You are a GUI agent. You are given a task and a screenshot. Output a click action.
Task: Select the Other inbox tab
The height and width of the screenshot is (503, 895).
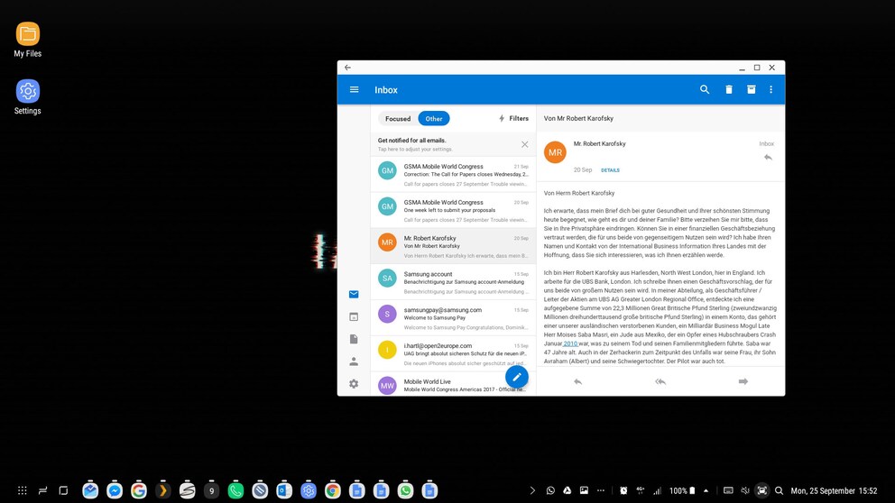click(434, 119)
